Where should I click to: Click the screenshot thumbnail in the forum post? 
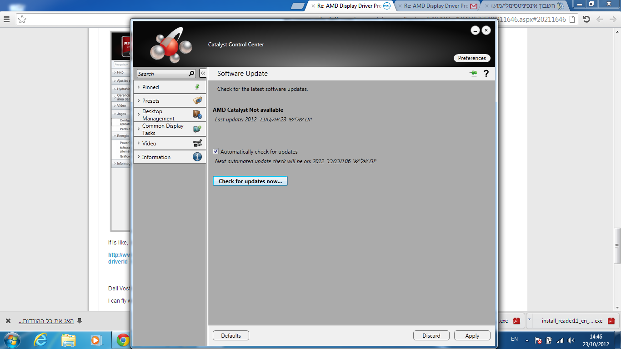click(x=120, y=132)
